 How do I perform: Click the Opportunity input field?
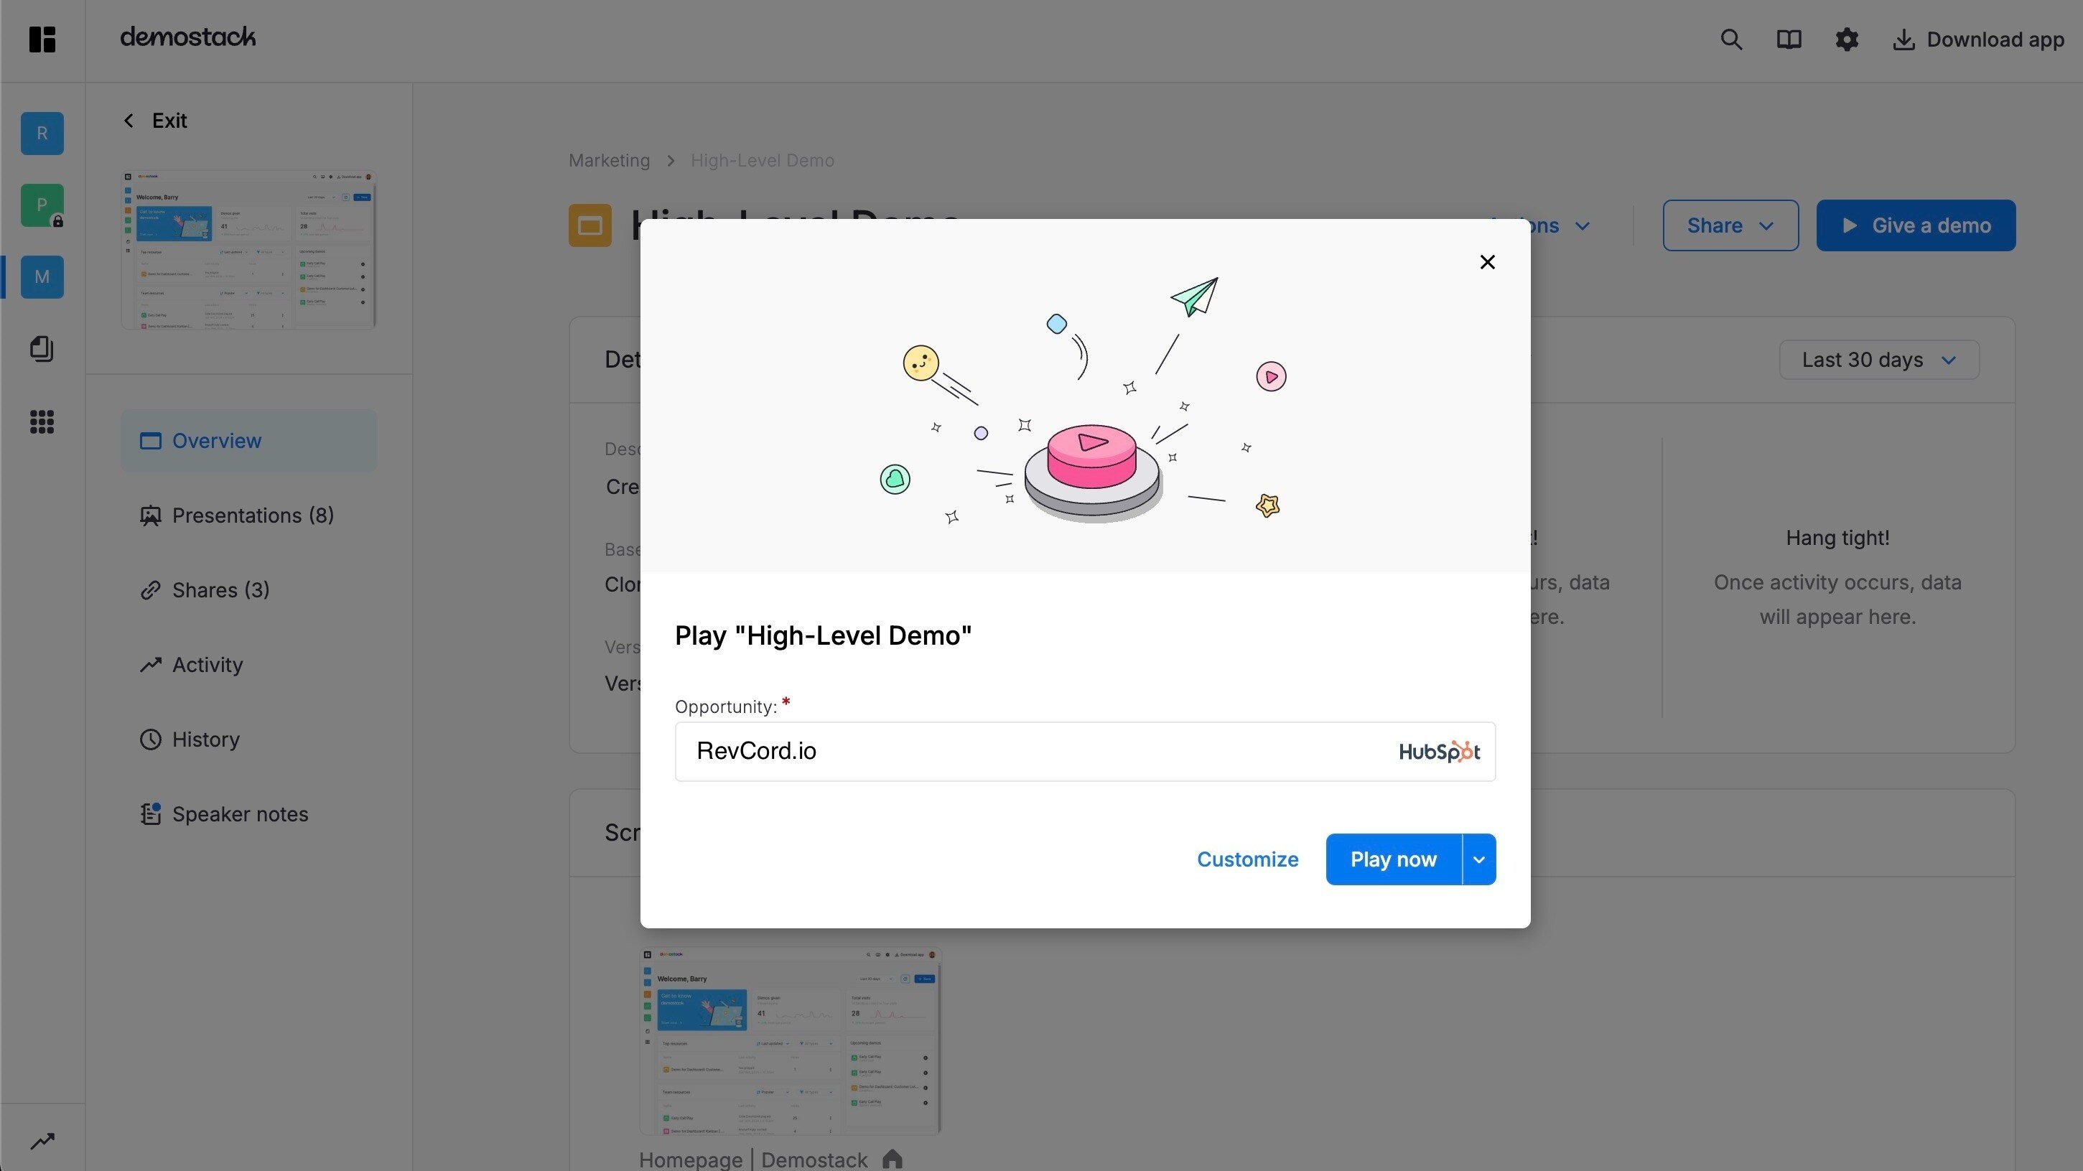click(1085, 751)
